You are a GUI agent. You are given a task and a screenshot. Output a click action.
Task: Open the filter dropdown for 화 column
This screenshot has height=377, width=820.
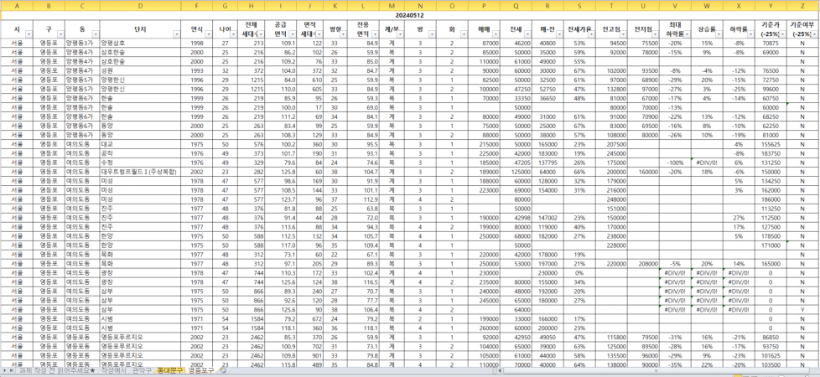[464, 34]
